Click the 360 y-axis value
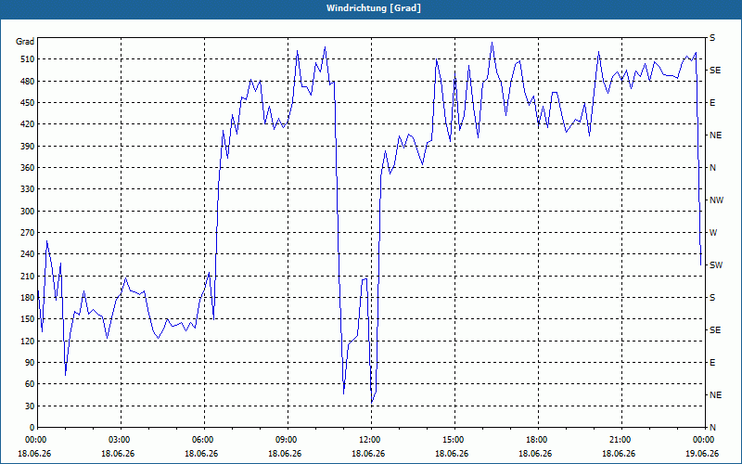This screenshot has height=464, width=742. tap(27, 168)
